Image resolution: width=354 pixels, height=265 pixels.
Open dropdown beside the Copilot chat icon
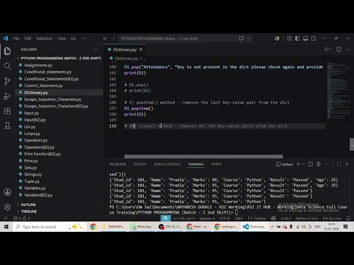249,38
